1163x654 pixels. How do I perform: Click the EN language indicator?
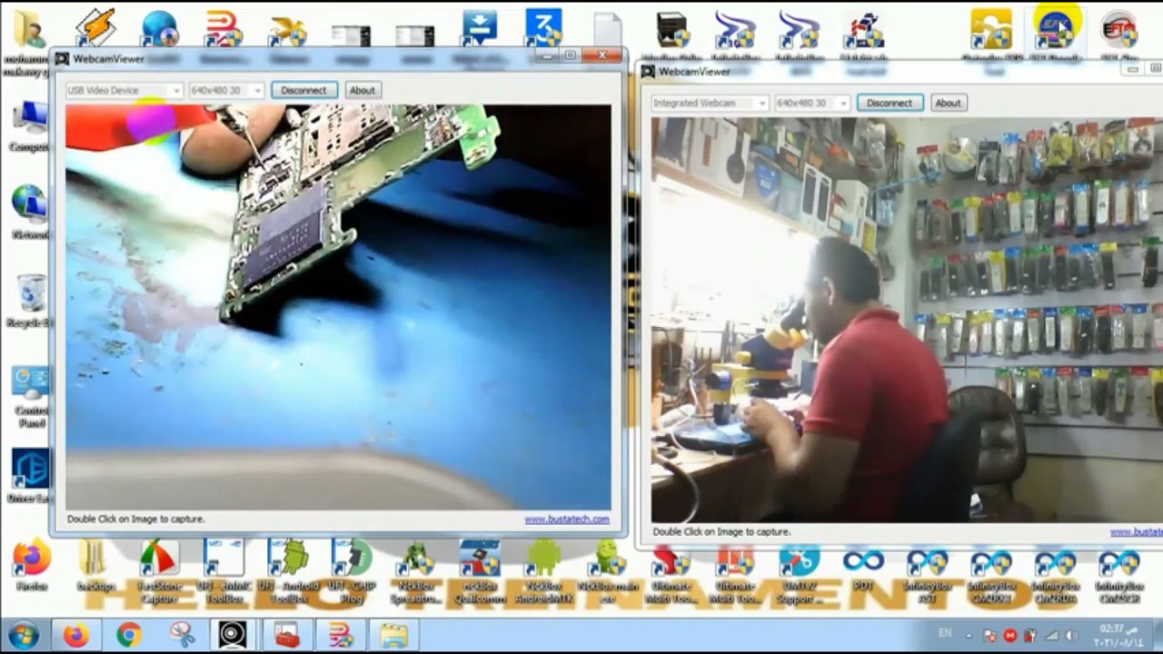[945, 633]
